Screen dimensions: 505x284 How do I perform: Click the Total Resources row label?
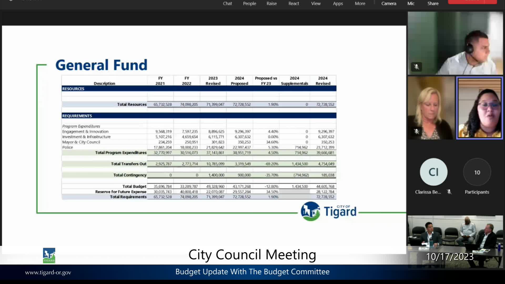(132, 104)
